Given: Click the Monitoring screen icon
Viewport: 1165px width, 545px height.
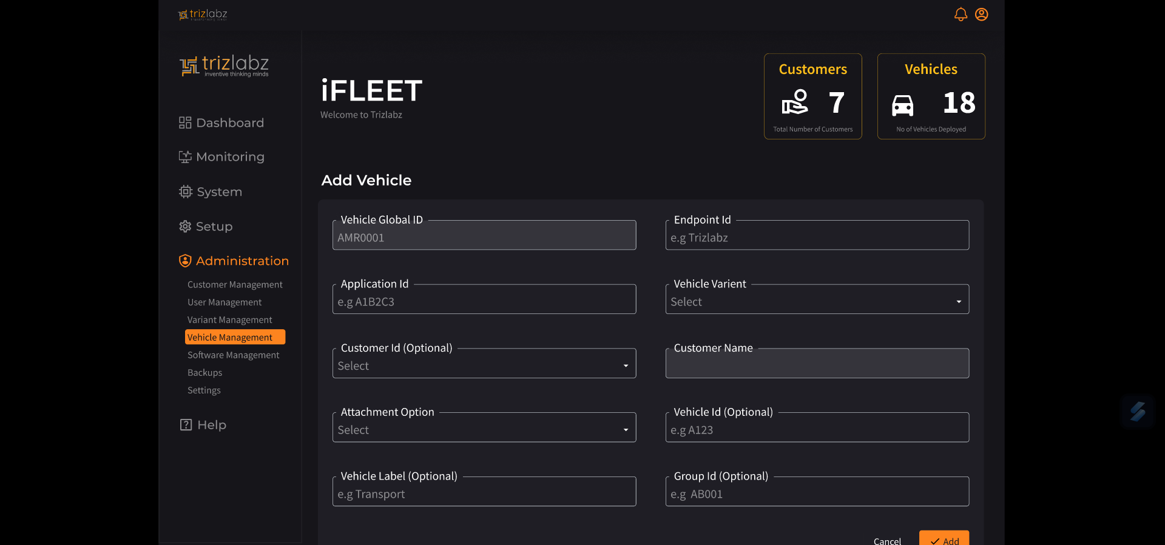Looking at the screenshot, I should [x=185, y=157].
